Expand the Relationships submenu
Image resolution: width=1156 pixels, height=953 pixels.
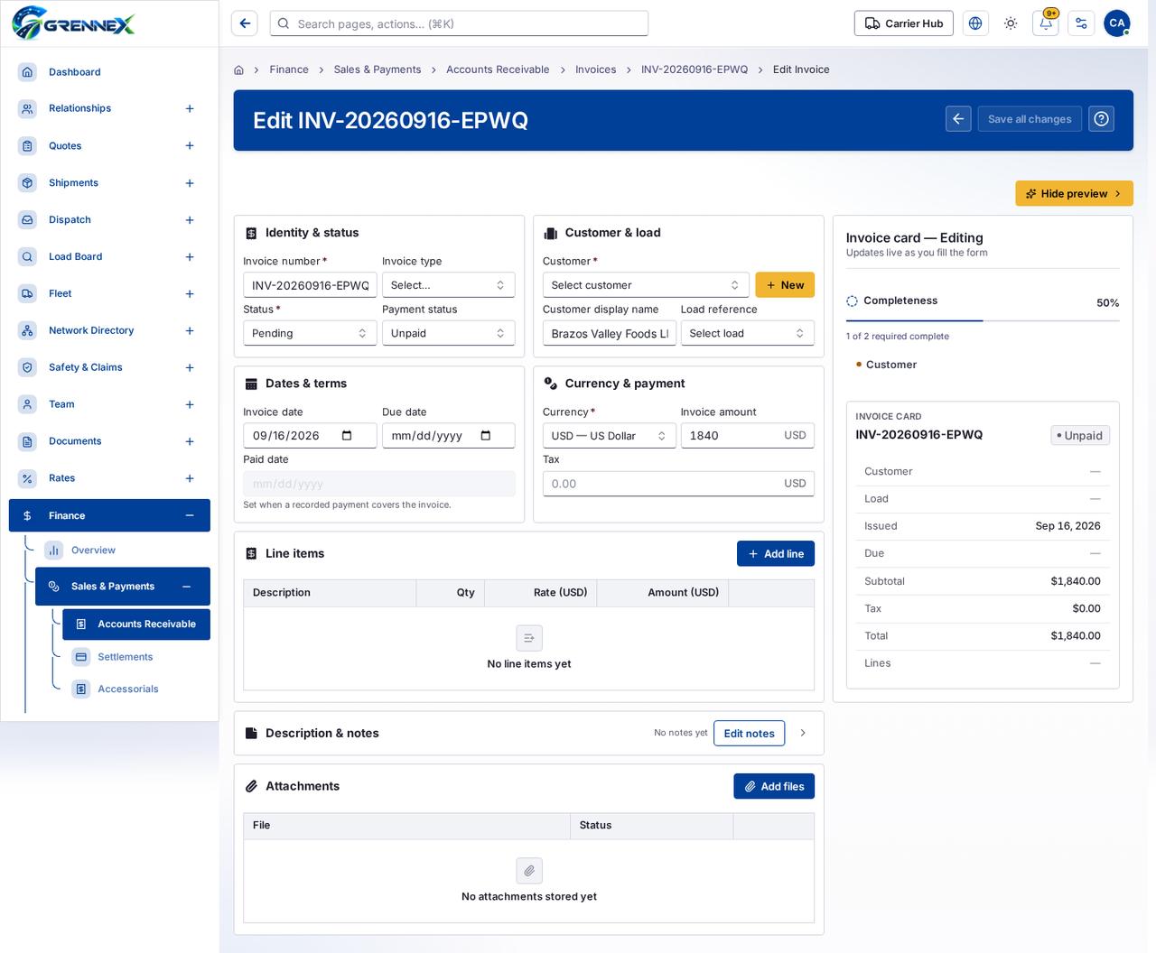[190, 109]
